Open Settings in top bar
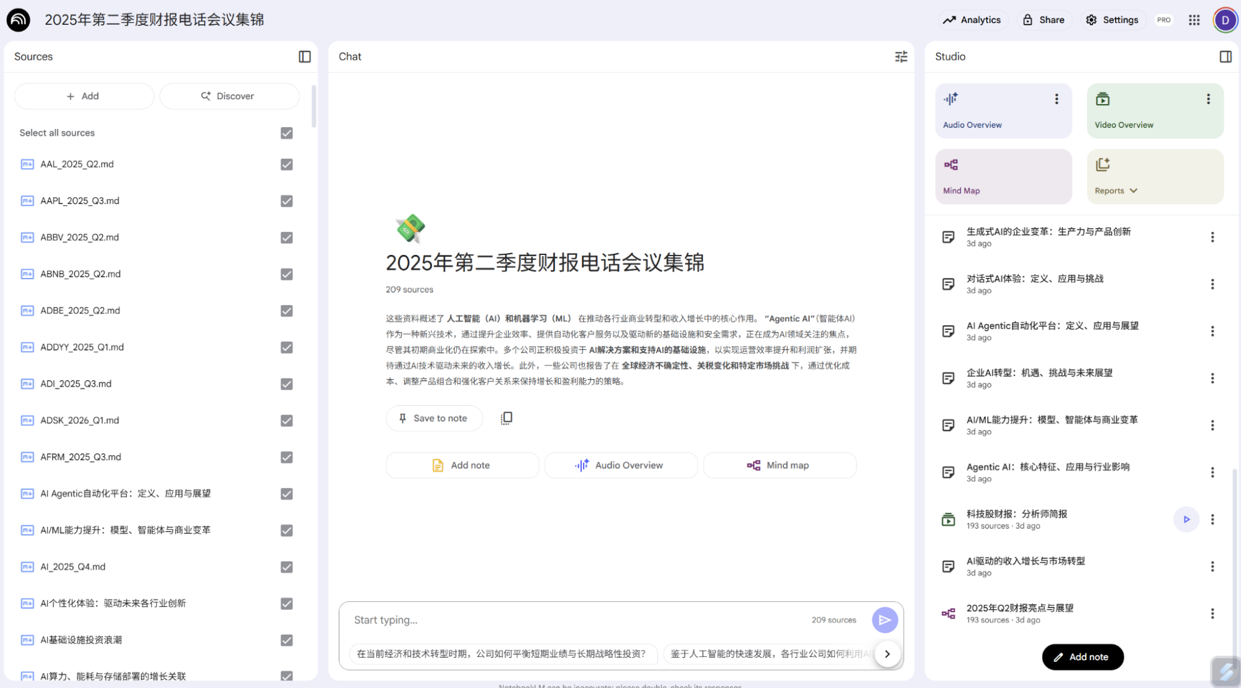This screenshot has height=688, width=1241. (x=1112, y=20)
